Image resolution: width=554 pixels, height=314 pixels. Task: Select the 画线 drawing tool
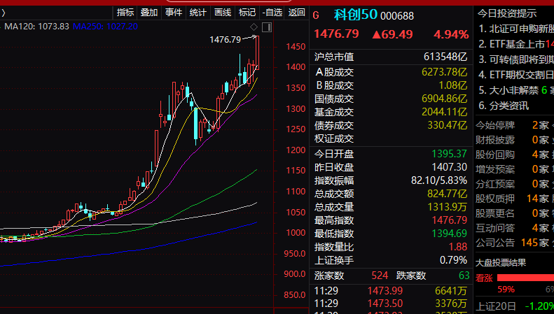click(x=223, y=13)
